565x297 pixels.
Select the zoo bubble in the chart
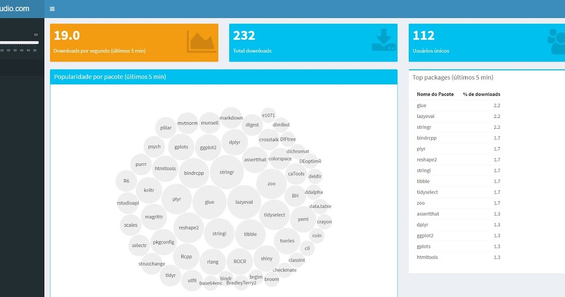pos(271,184)
